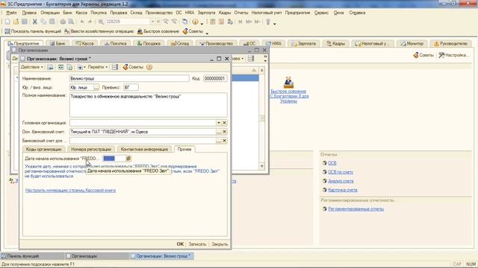Click the New document toolbar icon
This screenshot has width=478, height=268.
coord(7,22)
